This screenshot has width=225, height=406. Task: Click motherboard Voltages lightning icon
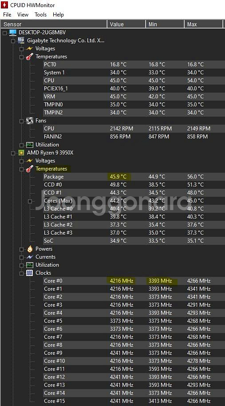30,49
